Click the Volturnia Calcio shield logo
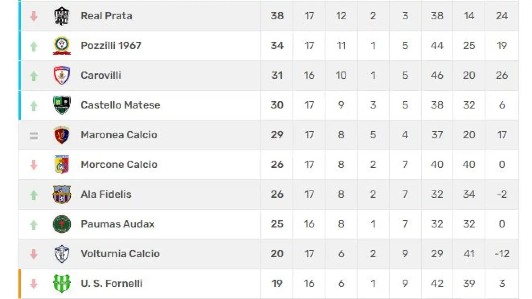Screen dimensions: 532x299 (x=62, y=254)
